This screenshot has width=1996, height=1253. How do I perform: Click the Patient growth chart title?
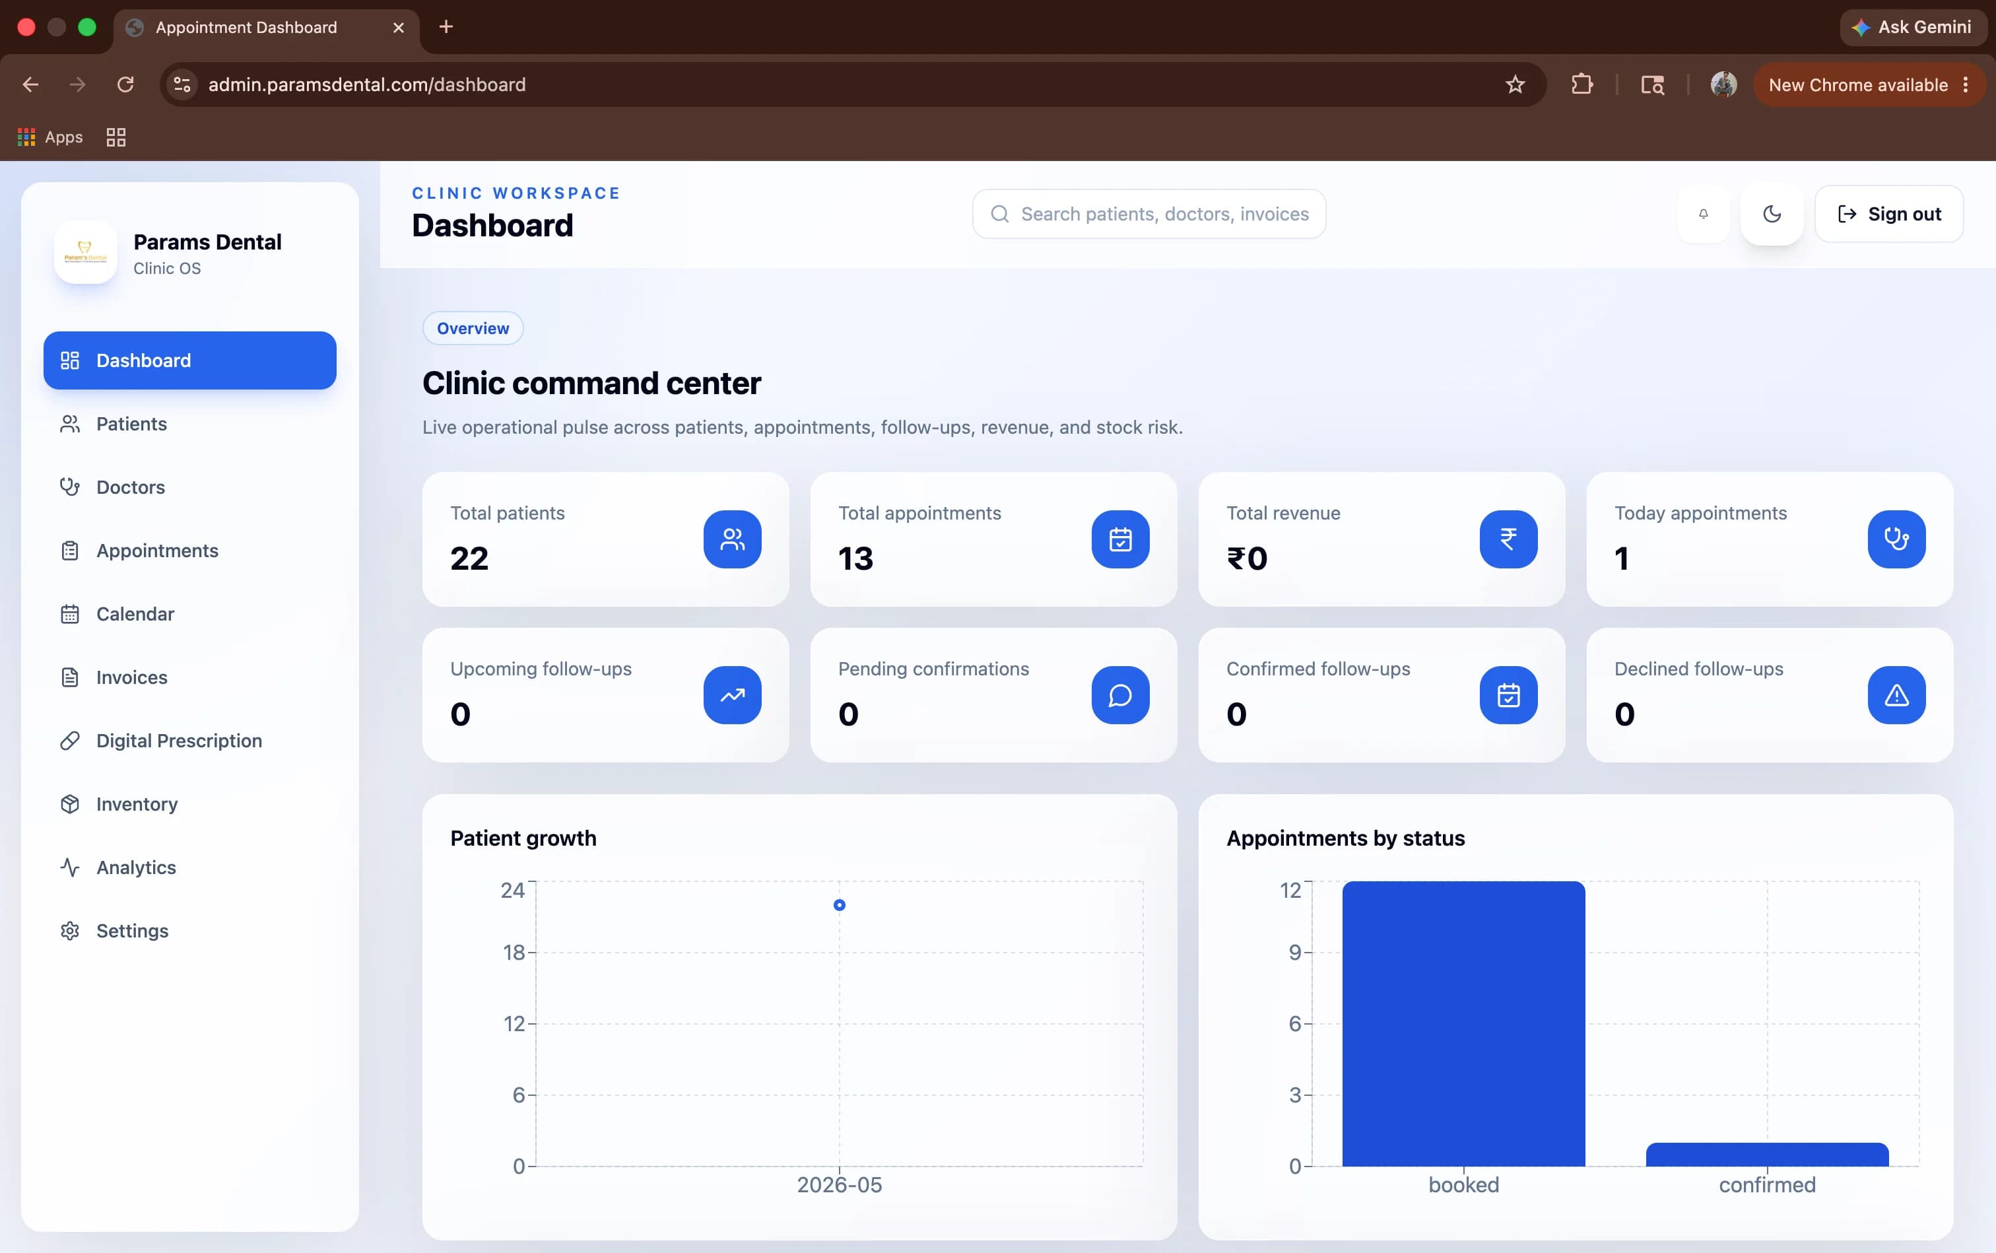(x=523, y=838)
